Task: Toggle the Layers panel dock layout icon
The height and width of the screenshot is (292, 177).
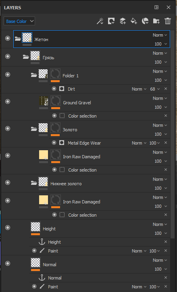Action: pos(156,7)
